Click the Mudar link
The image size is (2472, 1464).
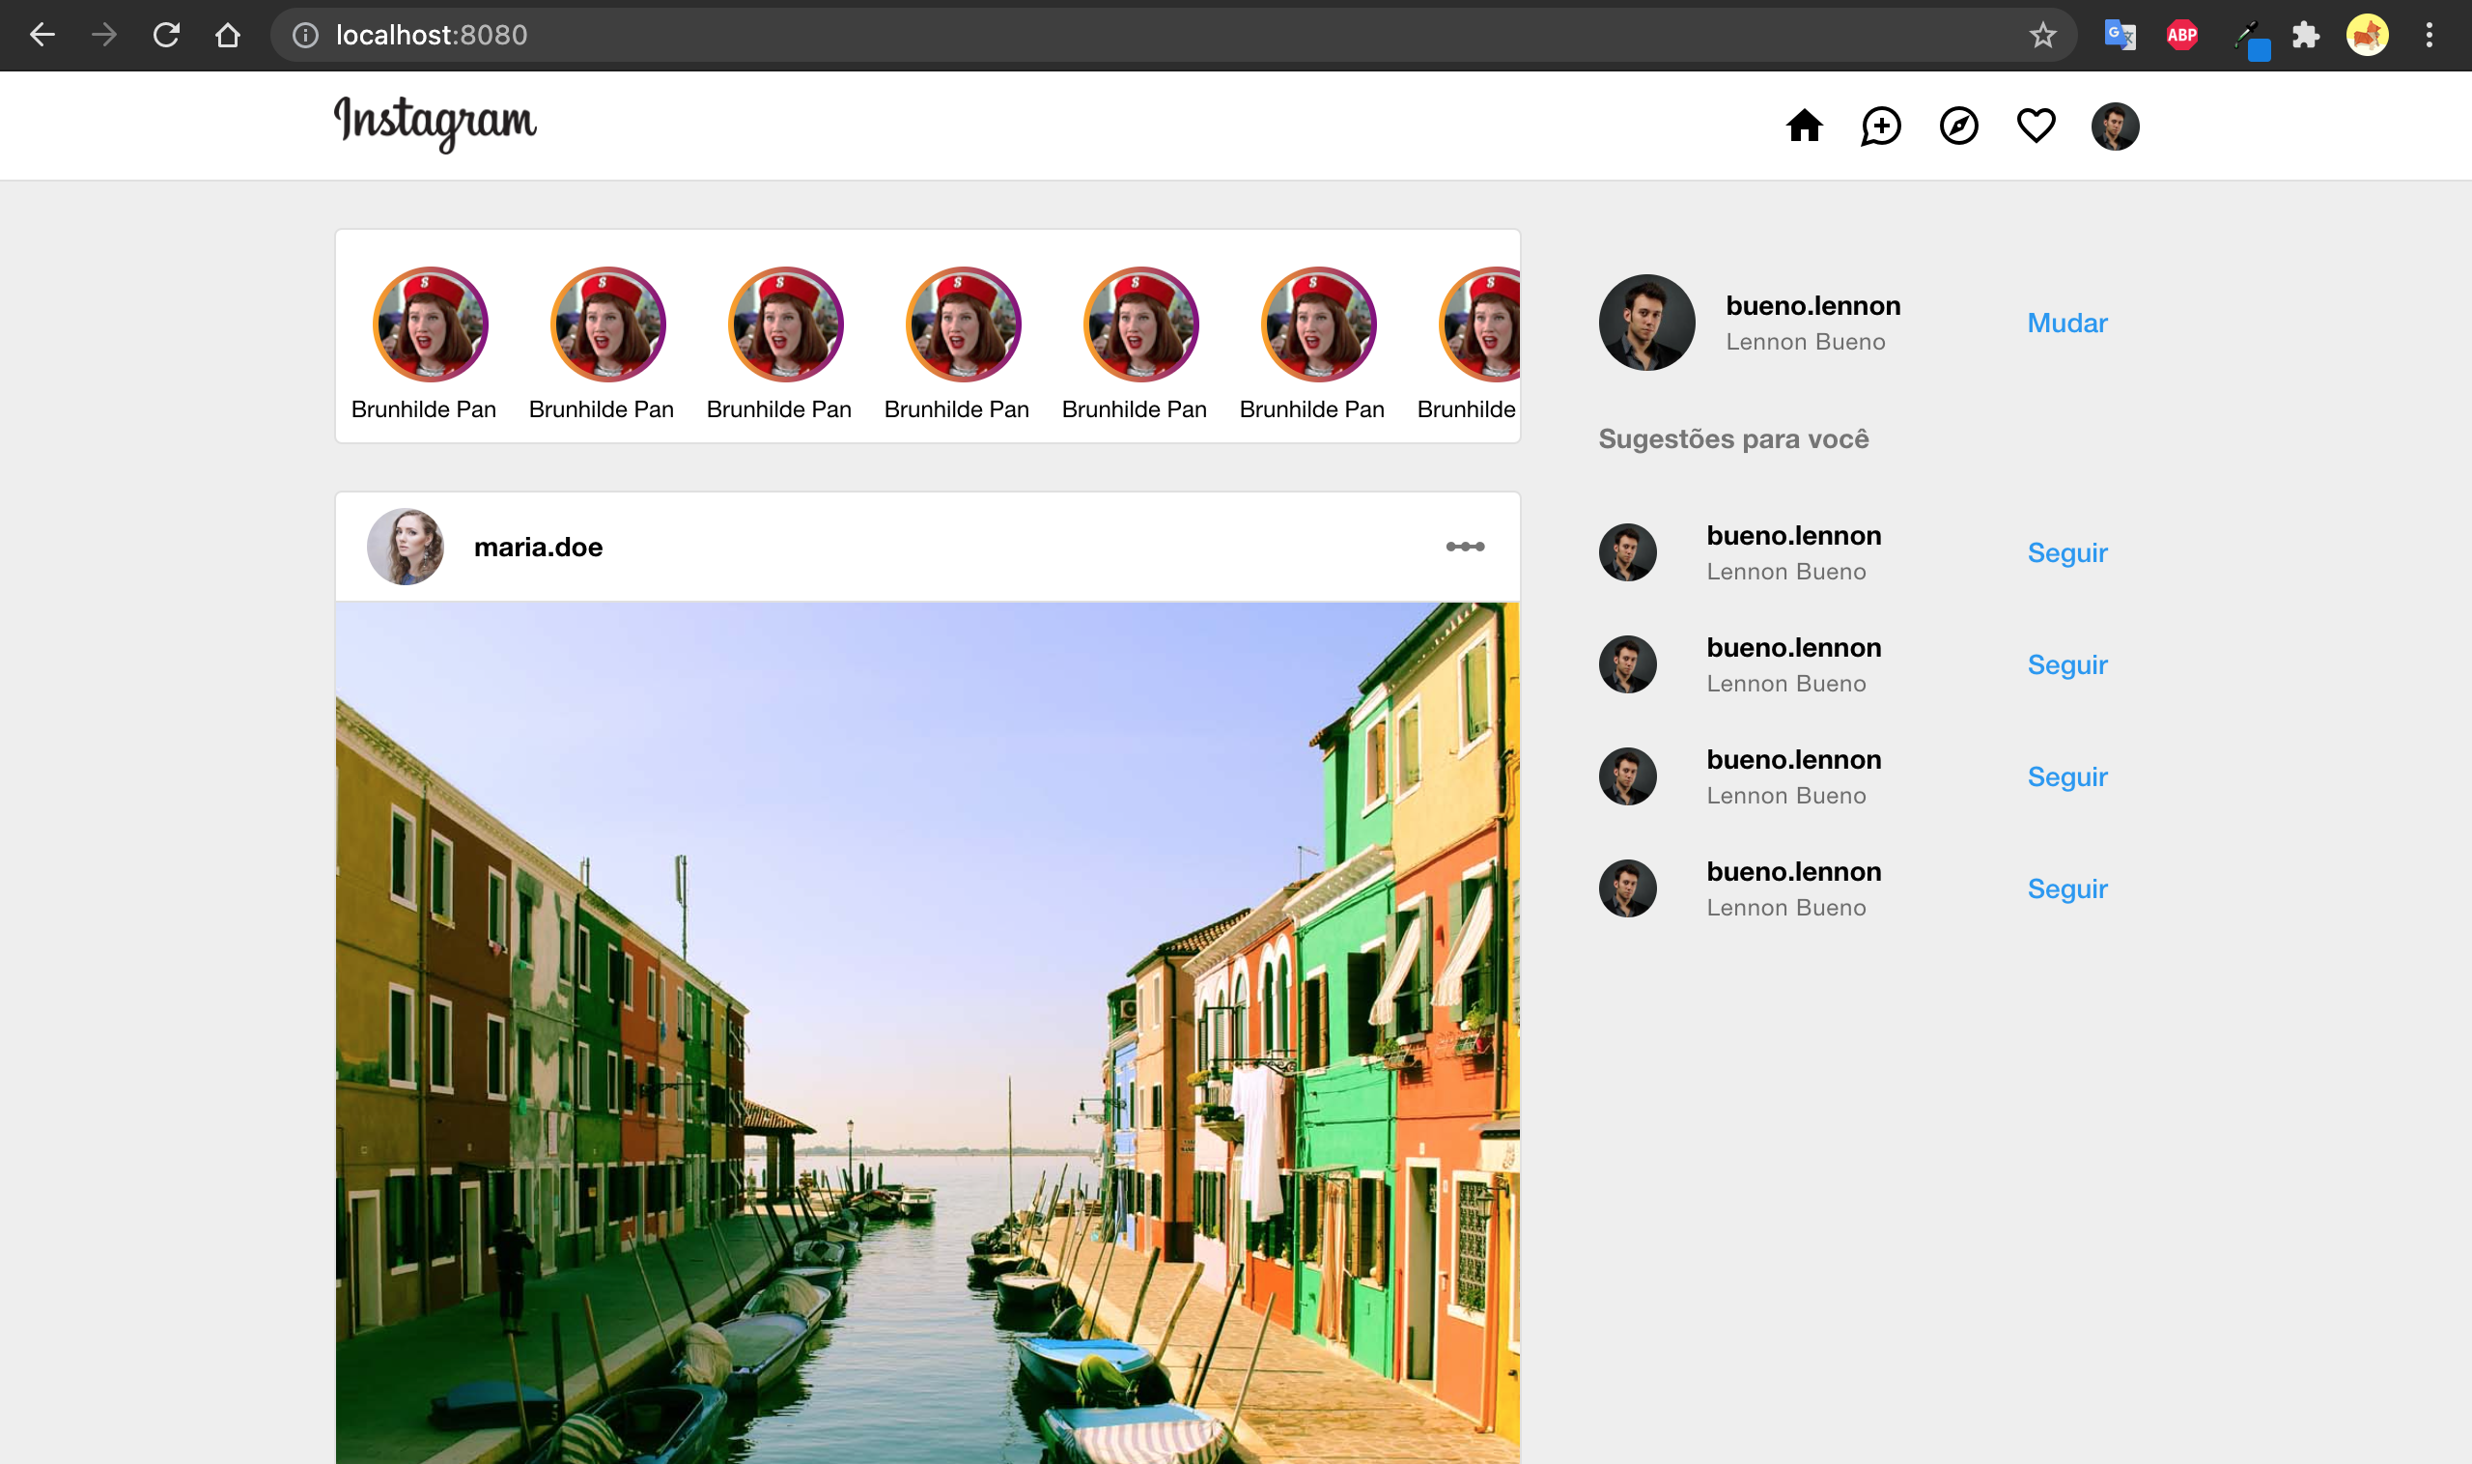[x=2066, y=323]
